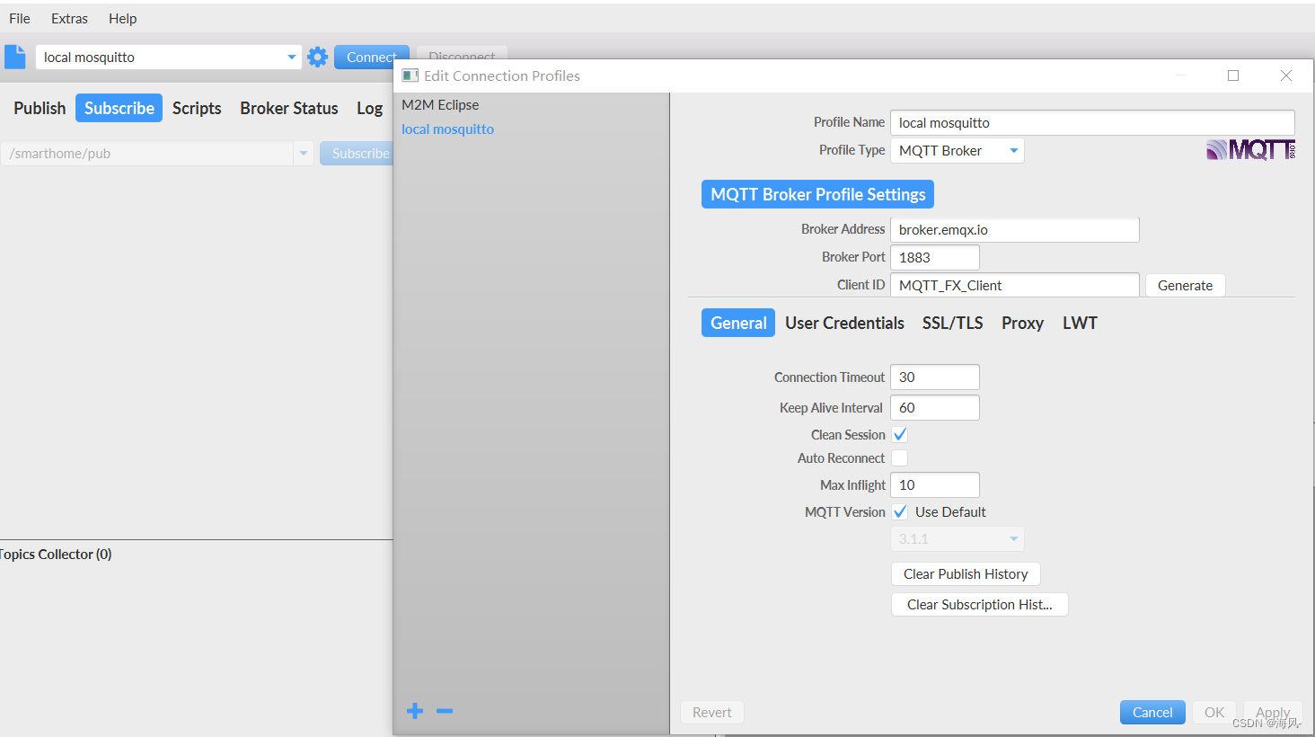Switch to the Subscribe tab

(119, 108)
